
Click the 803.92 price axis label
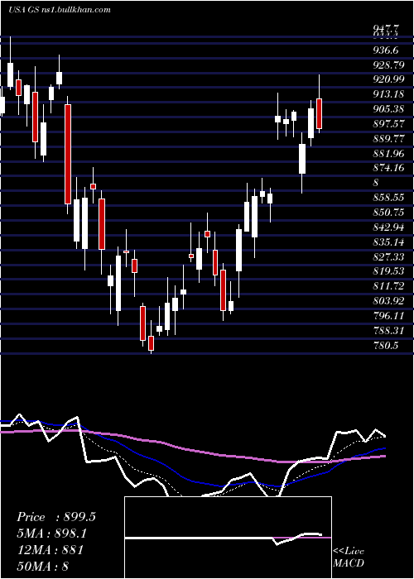(388, 301)
